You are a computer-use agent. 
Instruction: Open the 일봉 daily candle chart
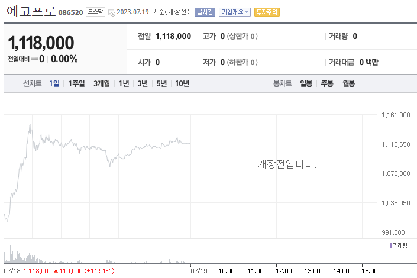coord(306,84)
